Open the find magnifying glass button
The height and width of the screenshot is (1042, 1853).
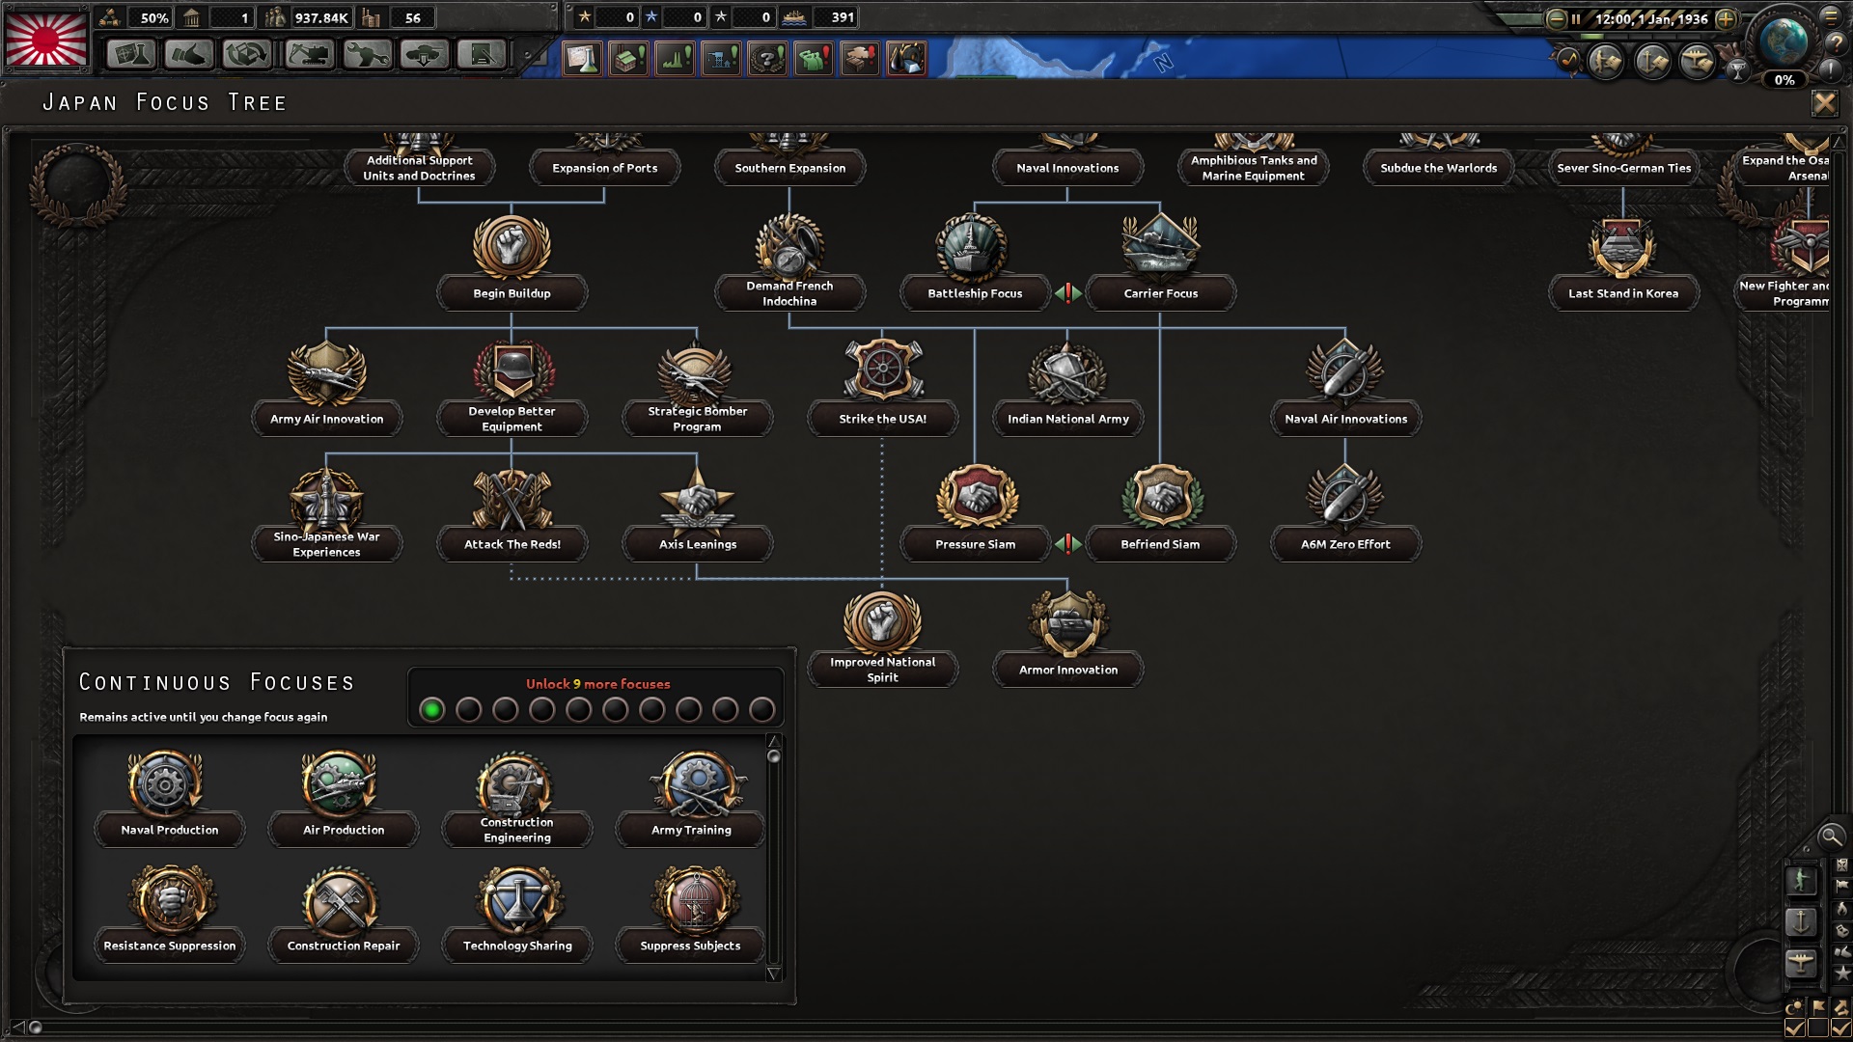(x=1830, y=836)
